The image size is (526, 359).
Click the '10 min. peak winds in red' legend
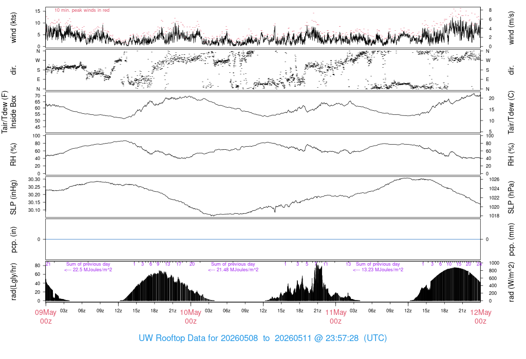[x=82, y=10]
